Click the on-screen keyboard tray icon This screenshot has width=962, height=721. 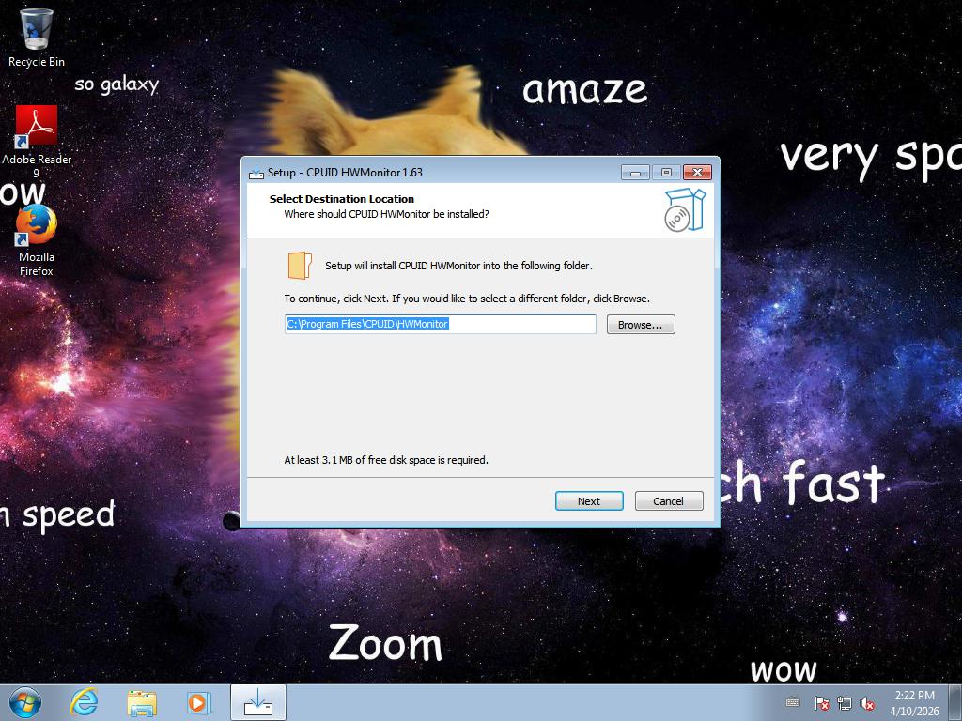pyautogui.click(x=793, y=703)
